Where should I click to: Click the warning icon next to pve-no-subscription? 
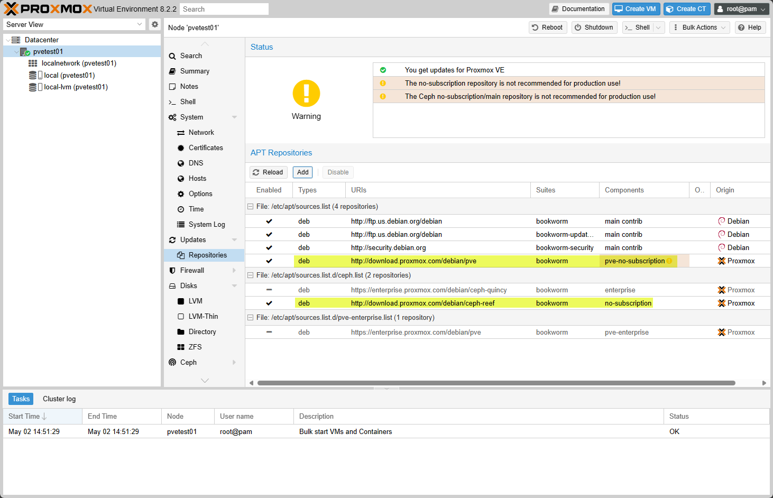coord(669,261)
